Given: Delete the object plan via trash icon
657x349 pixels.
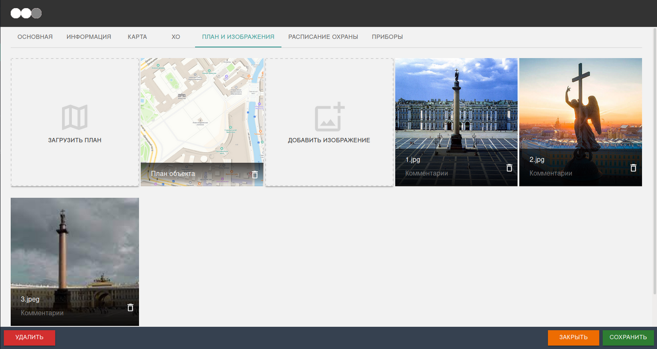Looking at the screenshot, I should click(255, 174).
